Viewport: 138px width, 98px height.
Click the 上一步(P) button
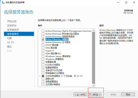[80, 95]
